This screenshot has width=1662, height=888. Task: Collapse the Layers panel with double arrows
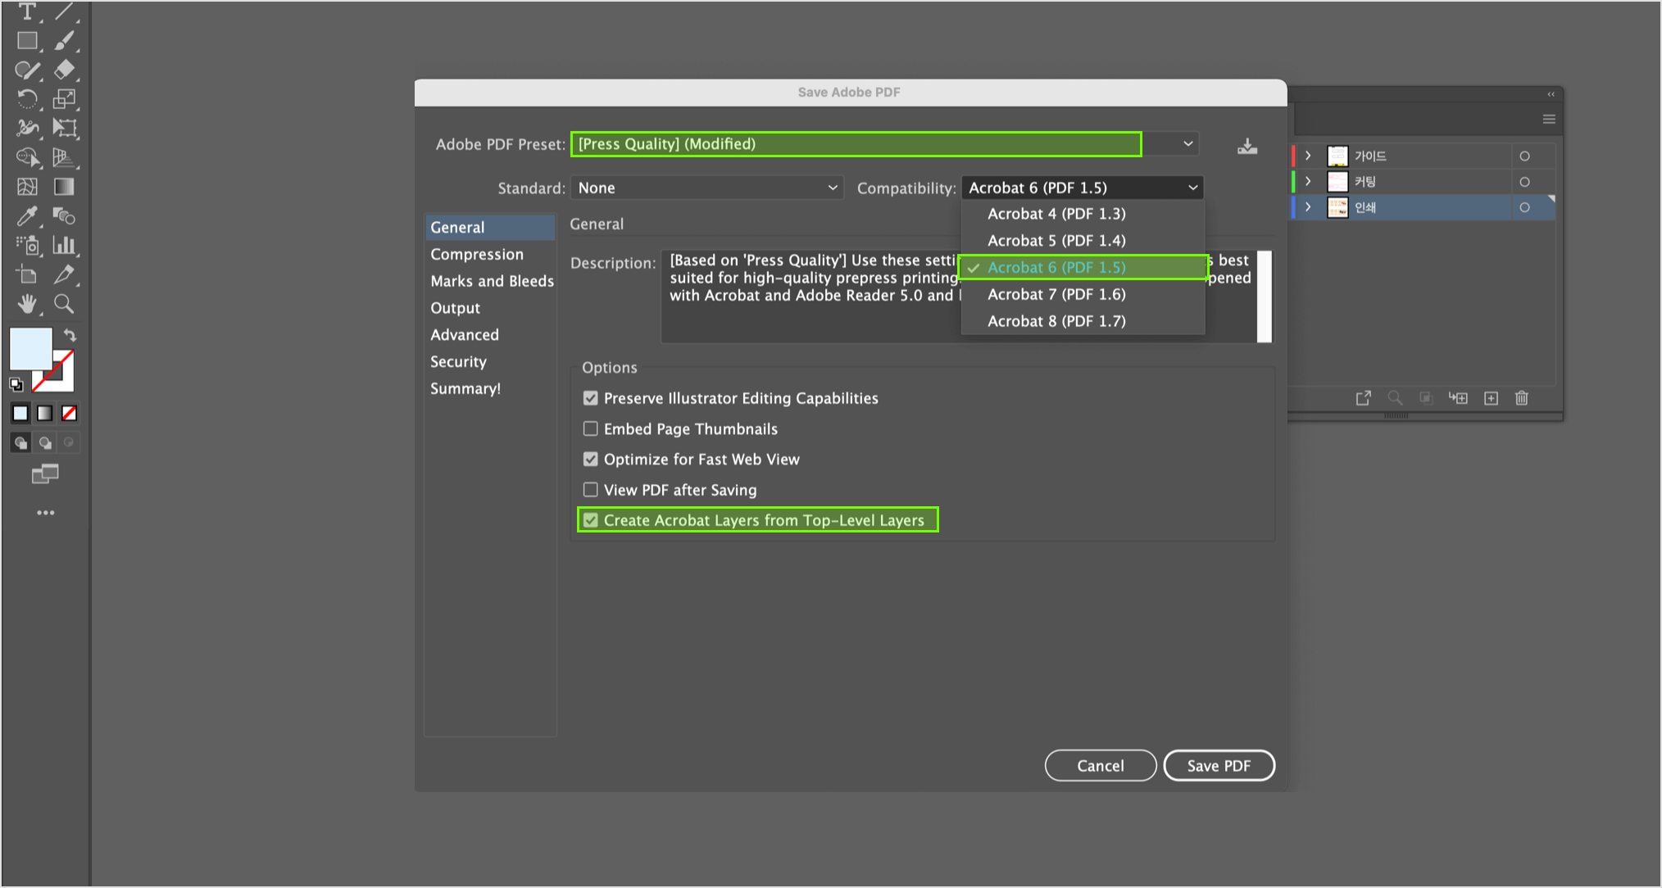pos(1551,94)
